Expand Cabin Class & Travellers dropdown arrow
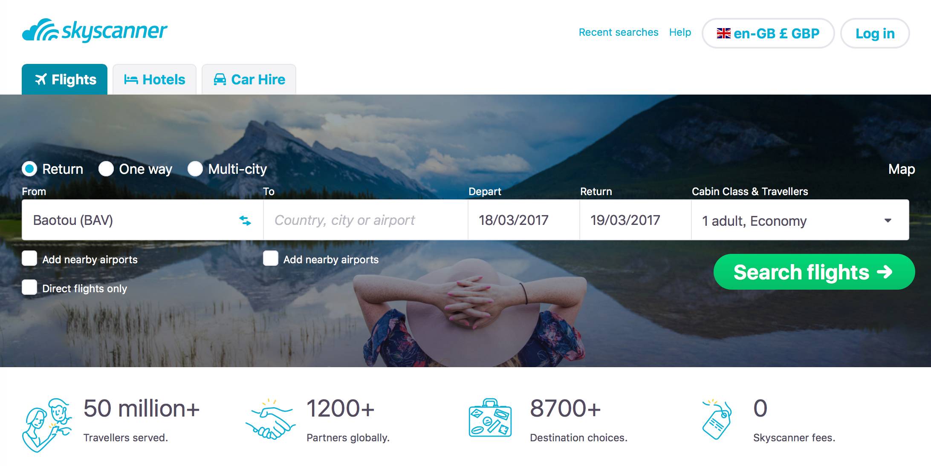931x466 pixels. point(888,220)
